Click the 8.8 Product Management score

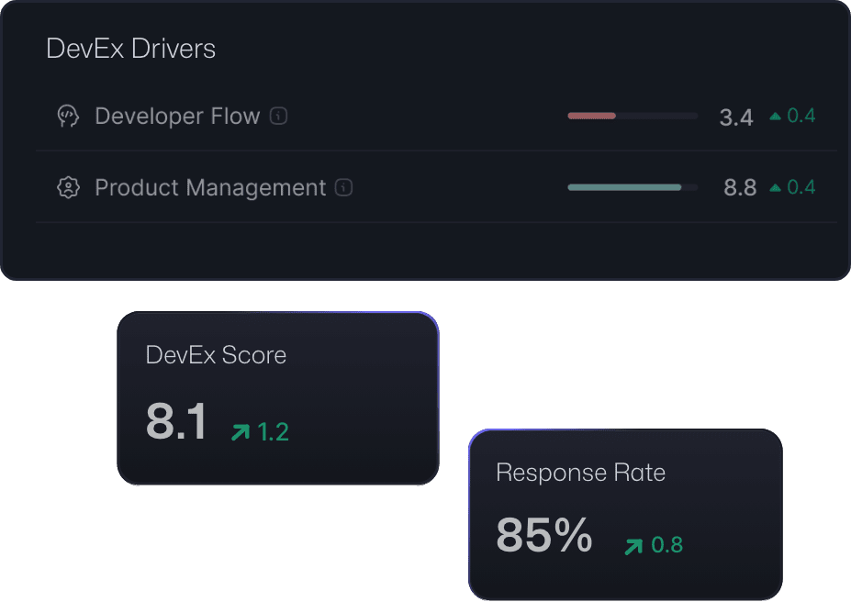[x=740, y=188]
